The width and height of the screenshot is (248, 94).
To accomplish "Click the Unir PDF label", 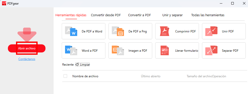I will click(x=228, y=31).
